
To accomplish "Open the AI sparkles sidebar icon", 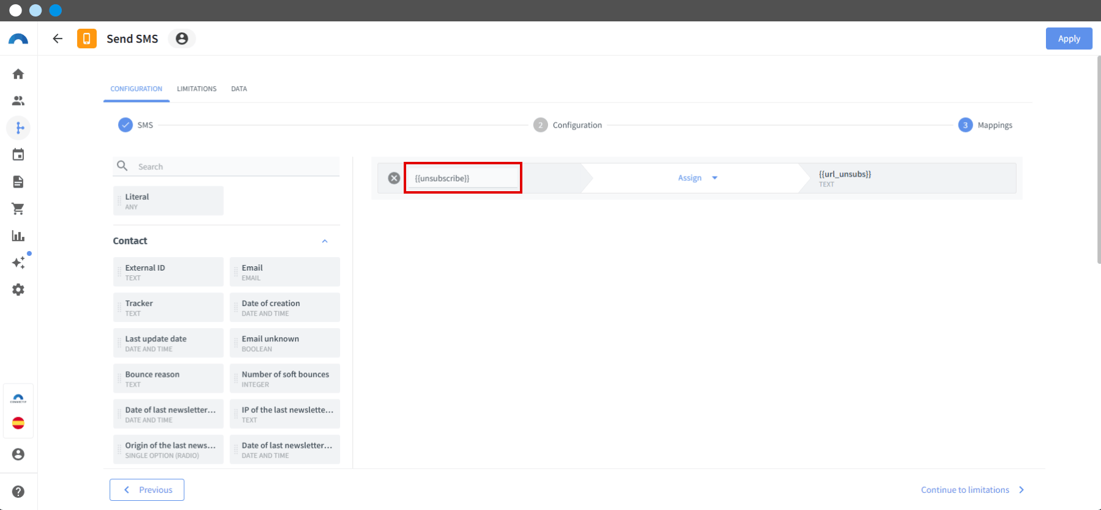I will click(x=18, y=263).
